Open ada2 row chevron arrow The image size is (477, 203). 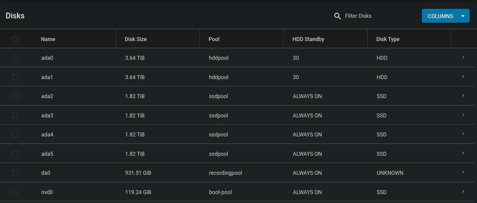pos(463,95)
